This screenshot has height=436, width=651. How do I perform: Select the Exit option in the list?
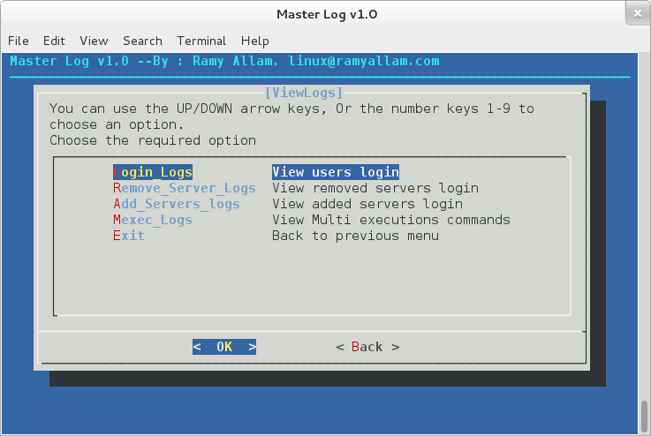pos(129,236)
